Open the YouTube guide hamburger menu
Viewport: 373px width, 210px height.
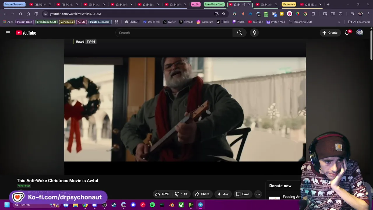8,33
